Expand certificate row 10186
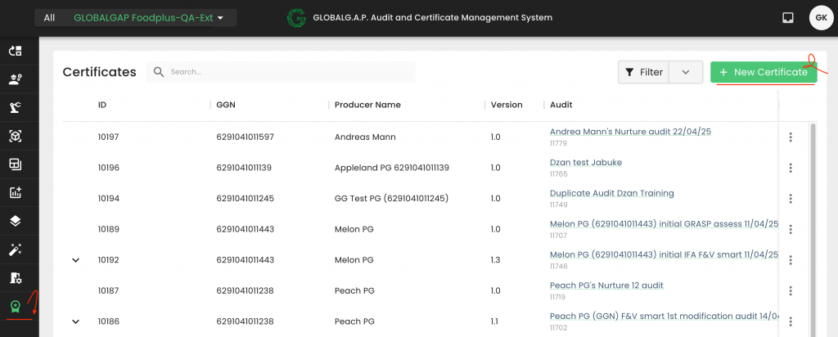The image size is (838, 337). 76,321
